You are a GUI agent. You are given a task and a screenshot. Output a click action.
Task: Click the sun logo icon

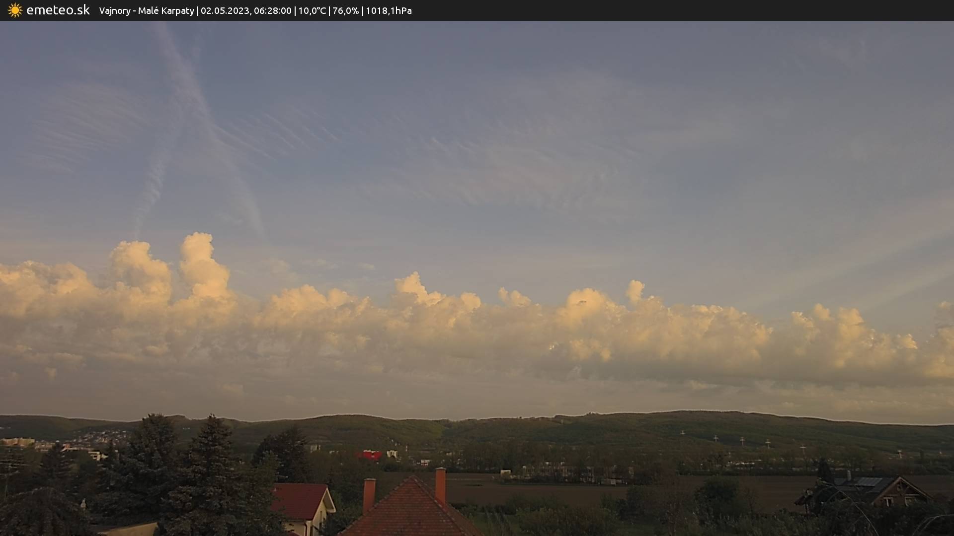[15, 10]
